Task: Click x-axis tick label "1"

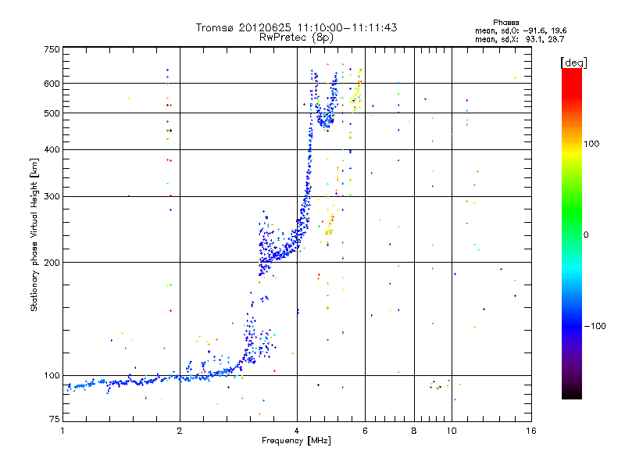Action: [62, 431]
